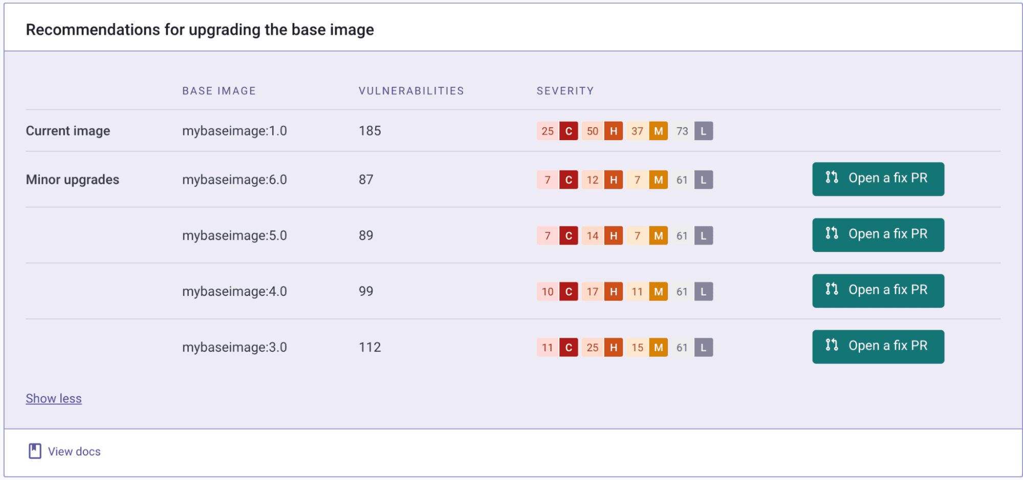Open a fix PR for mybaseimage:3.0
This screenshot has width=1023, height=480.
(878, 347)
